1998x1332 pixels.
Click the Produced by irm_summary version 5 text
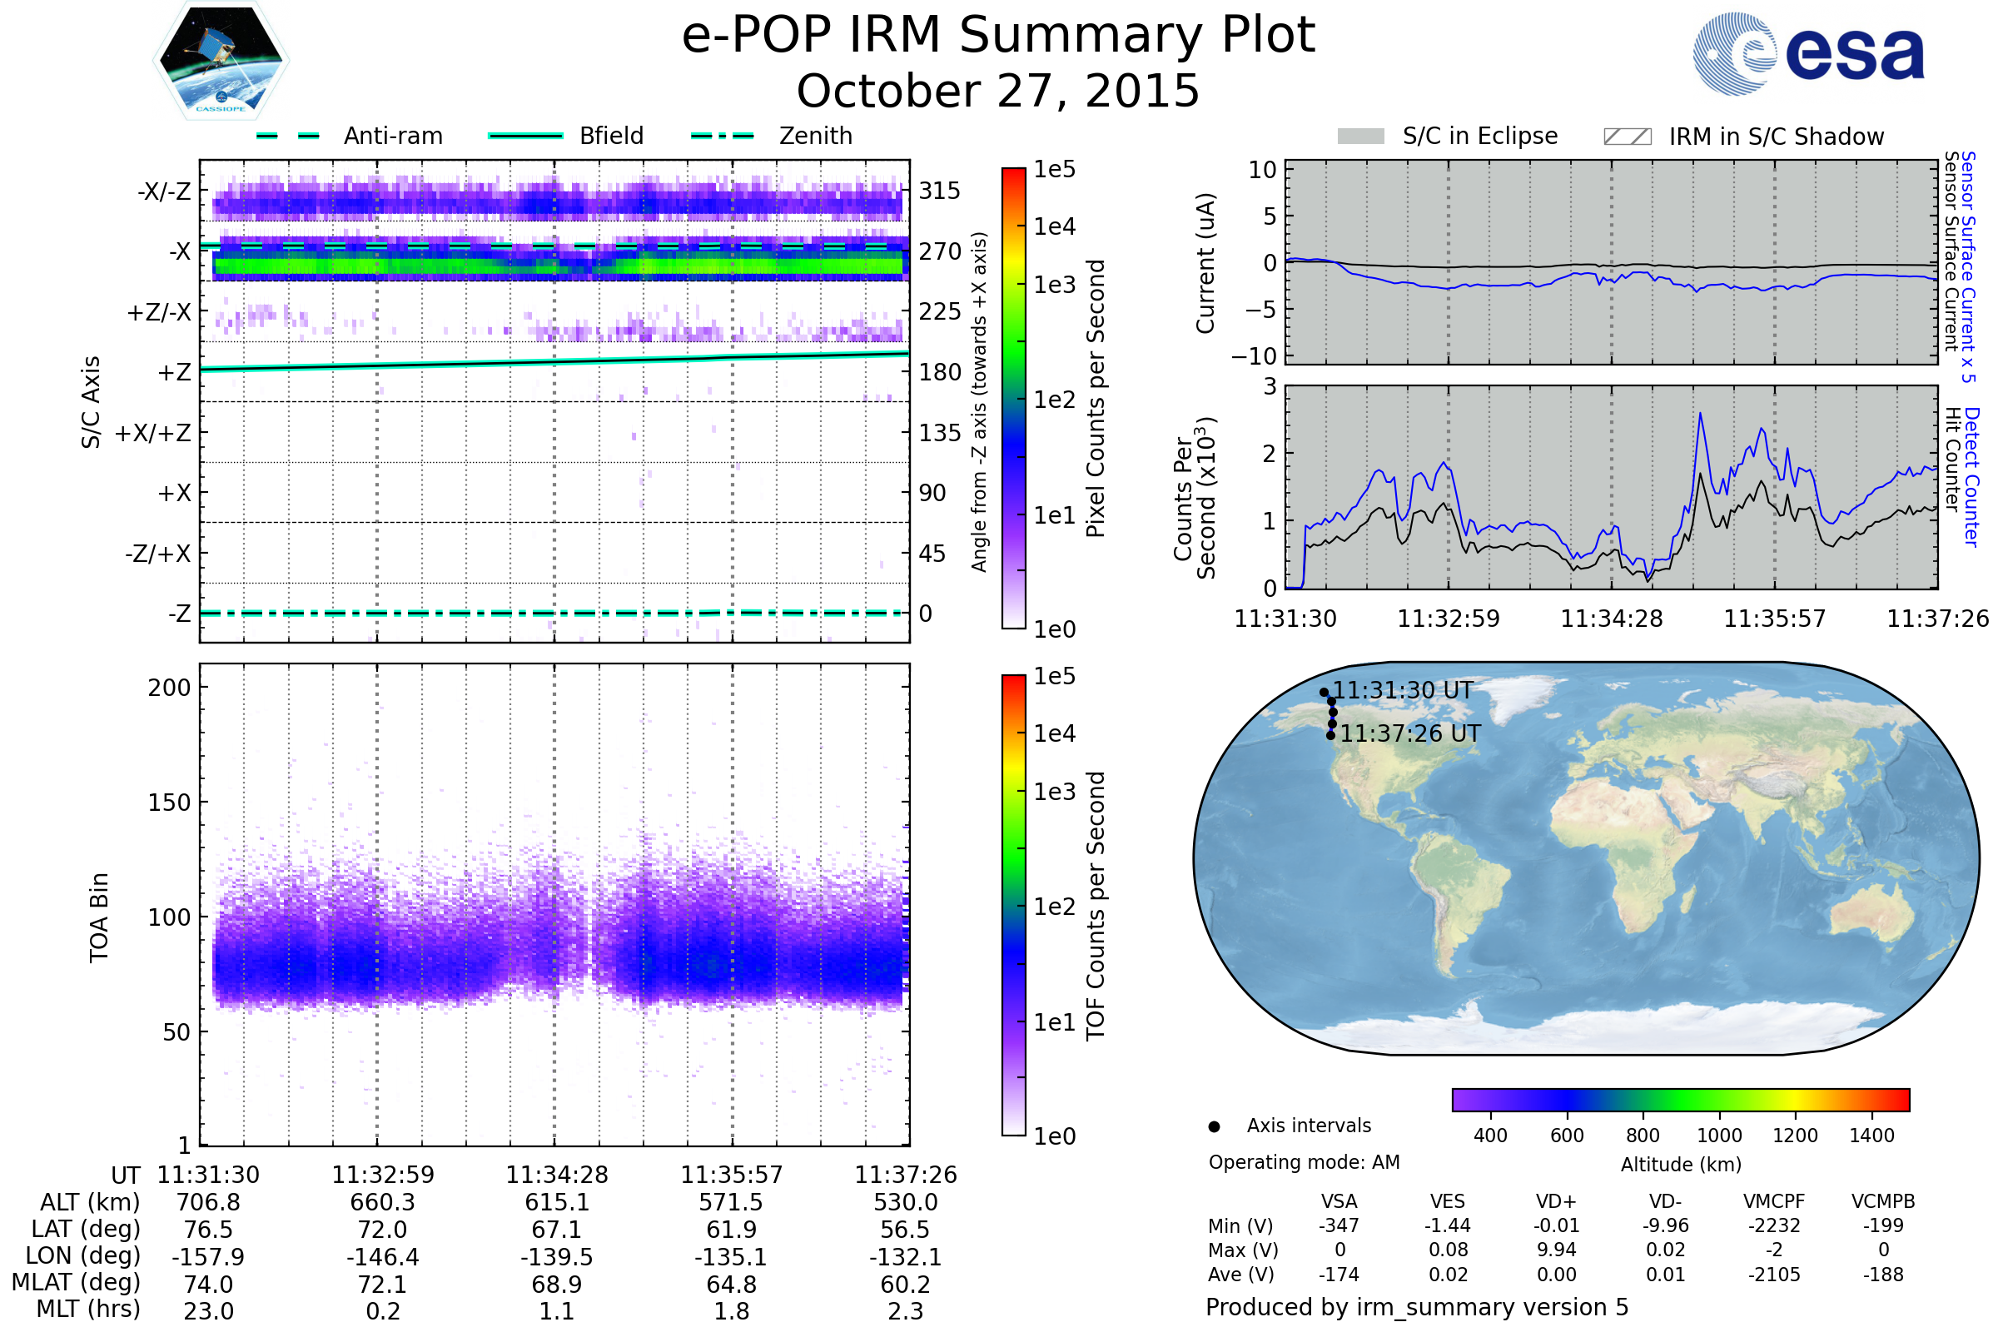[1417, 1307]
